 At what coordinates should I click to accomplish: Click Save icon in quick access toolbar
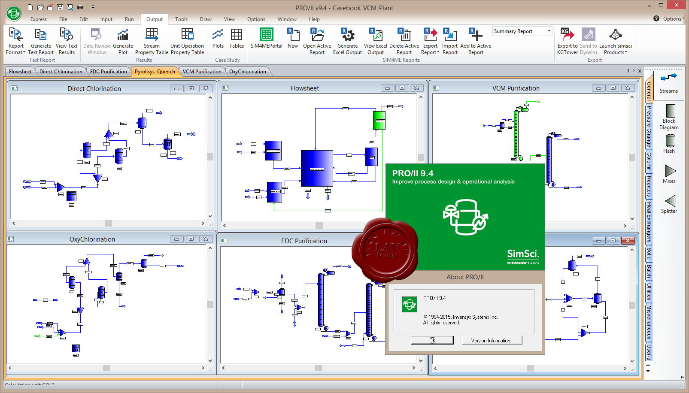coord(60,7)
